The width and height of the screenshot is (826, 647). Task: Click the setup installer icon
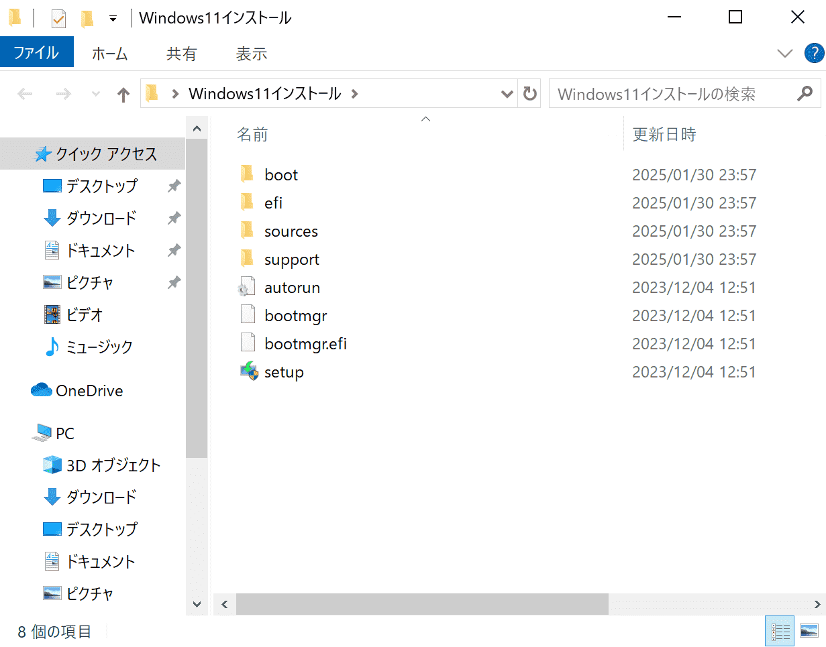click(249, 371)
